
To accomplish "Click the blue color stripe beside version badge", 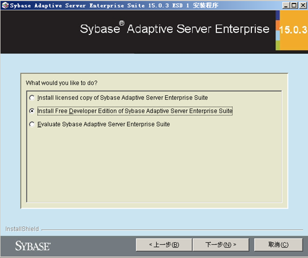I will point(277,16).
